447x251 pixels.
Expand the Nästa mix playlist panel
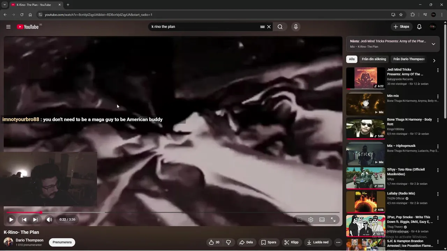(433, 44)
